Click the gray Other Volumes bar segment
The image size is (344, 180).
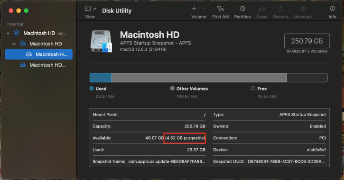tap(199, 78)
